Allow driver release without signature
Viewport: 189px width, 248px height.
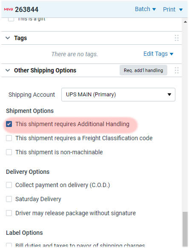[9, 213]
